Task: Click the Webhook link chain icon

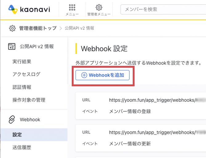Action: click(x=12, y=119)
